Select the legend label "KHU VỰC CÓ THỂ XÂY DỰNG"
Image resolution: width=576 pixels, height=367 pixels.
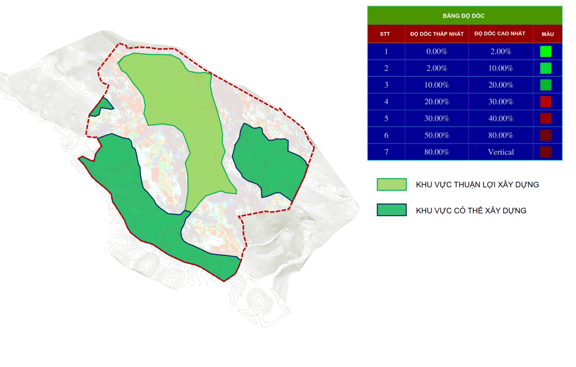point(471,210)
